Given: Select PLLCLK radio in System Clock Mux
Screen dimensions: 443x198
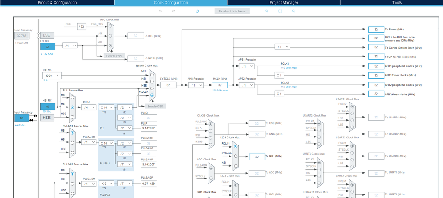Looking at the screenshot, I should (152, 95).
